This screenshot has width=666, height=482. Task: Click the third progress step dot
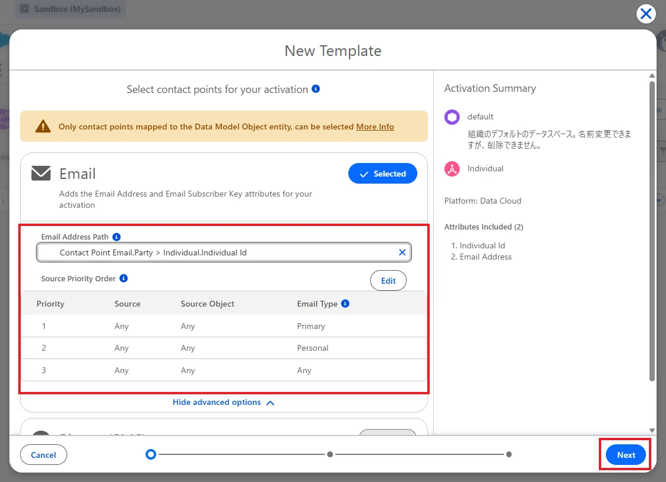pos(509,454)
